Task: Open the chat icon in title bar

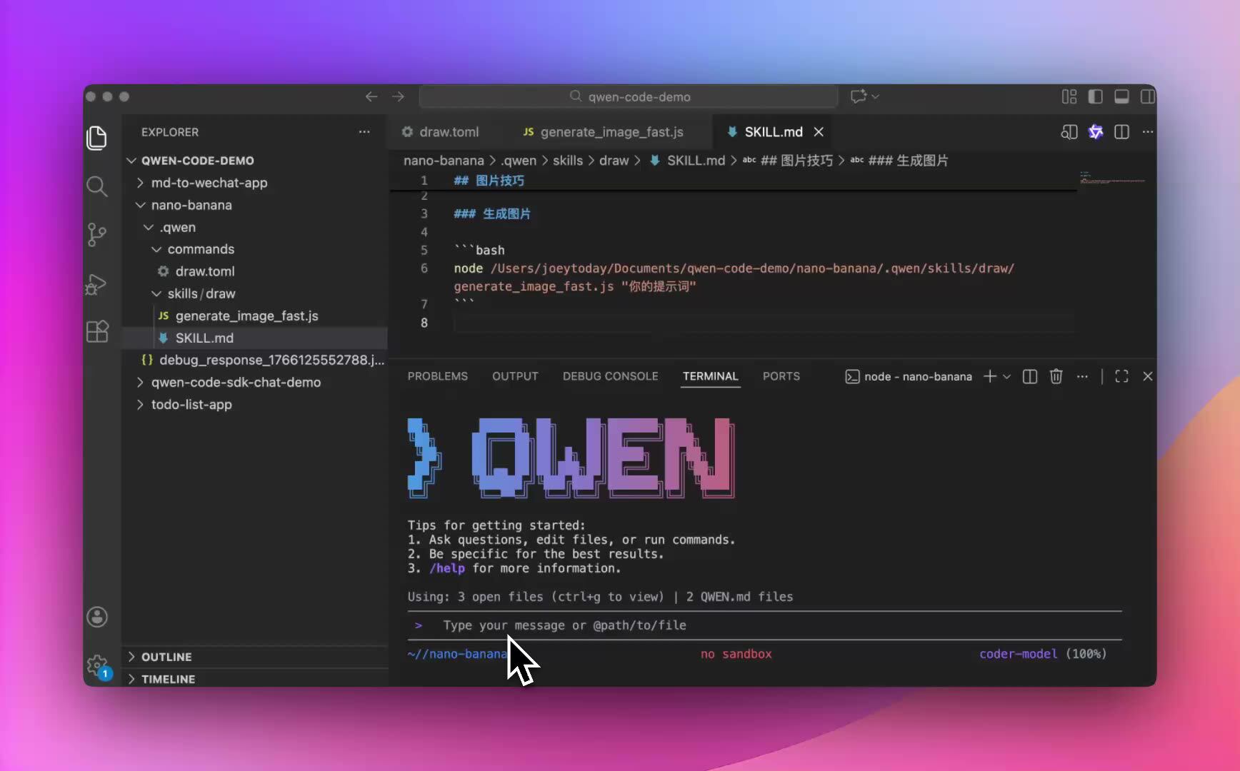Action: [859, 96]
